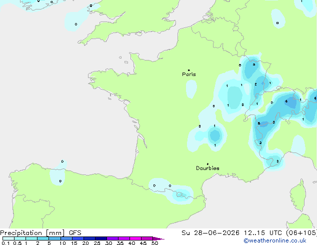Pick the legend swatch between 20 and 25
This screenshot has width=317, height=245.
pyautogui.click(x=89, y=238)
